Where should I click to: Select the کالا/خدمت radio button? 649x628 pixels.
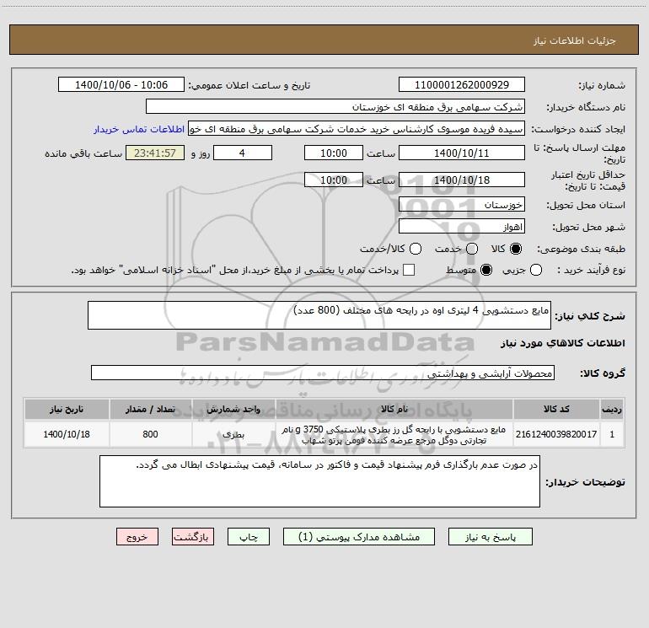coord(416,249)
